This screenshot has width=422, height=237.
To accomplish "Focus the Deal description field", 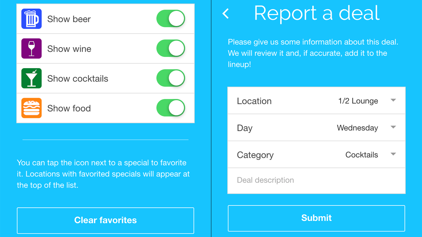I will [316, 181].
